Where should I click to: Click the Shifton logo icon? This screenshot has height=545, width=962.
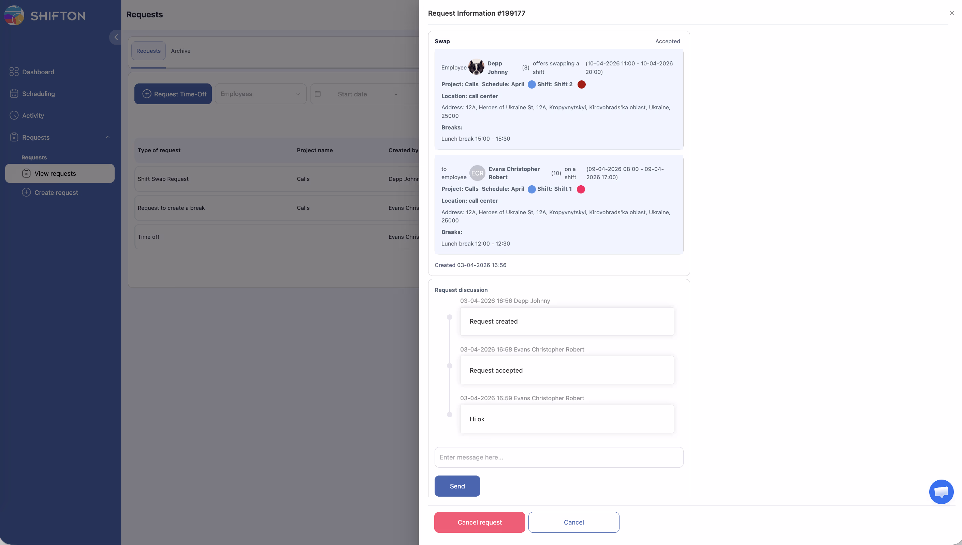14,15
